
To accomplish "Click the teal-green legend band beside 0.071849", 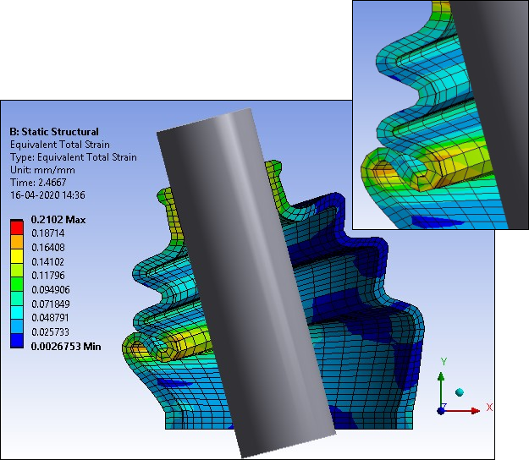I will click(x=17, y=298).
